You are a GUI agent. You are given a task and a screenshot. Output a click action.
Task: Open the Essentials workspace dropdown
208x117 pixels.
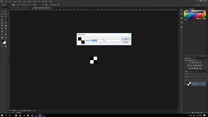(201, 5)
